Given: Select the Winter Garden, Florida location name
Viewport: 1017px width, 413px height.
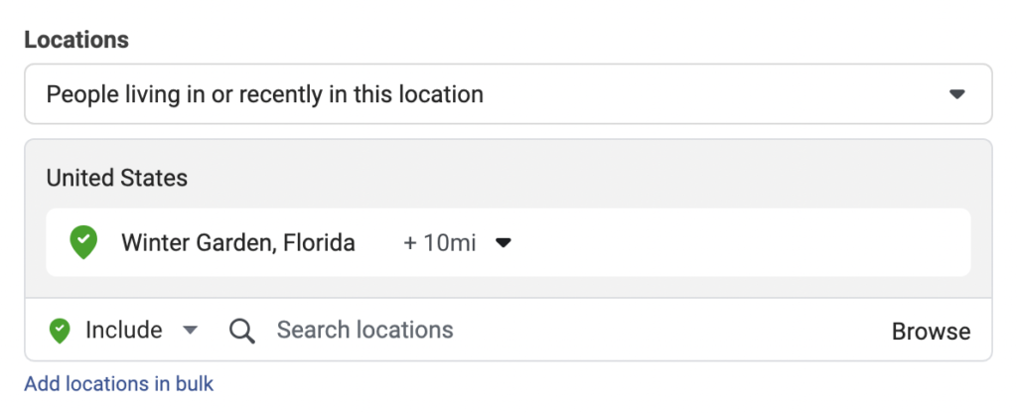Looking at the screenshot, I should (237, 242).
